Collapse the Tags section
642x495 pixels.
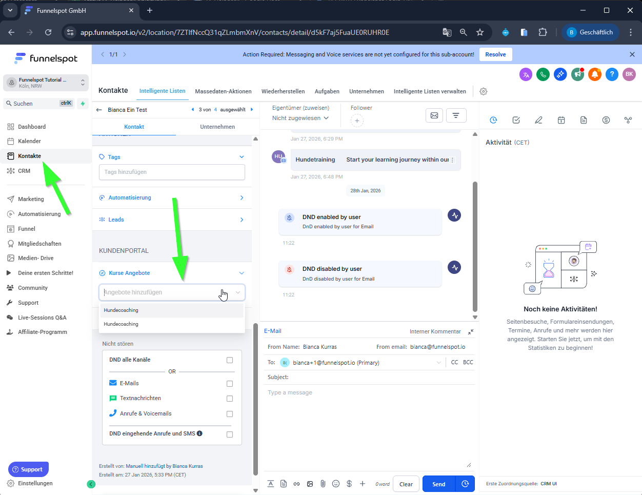coord(242,157)
